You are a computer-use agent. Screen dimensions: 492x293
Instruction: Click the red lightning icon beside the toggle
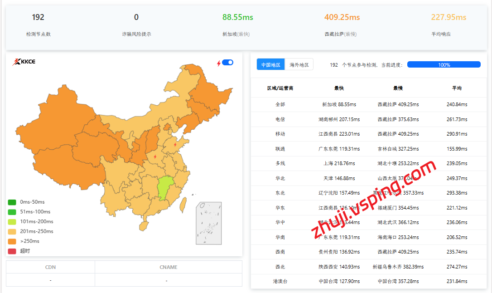pyautogui.click(x=218, y=63)
